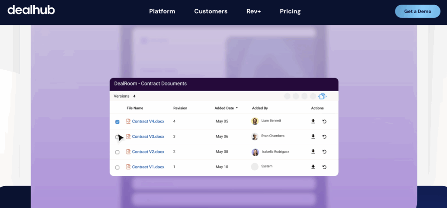This screenshot has width=447, height=208.
Task: Open the Contract V3.docx file link
Action: (x=148, y=136)
